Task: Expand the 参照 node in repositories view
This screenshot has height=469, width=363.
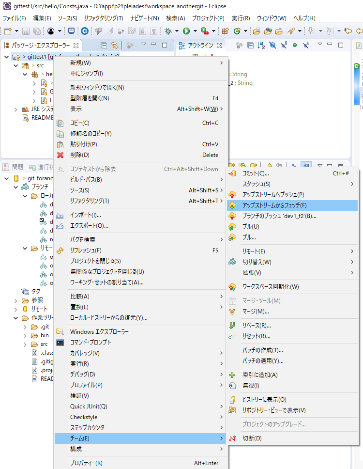Action: [16, 300]
